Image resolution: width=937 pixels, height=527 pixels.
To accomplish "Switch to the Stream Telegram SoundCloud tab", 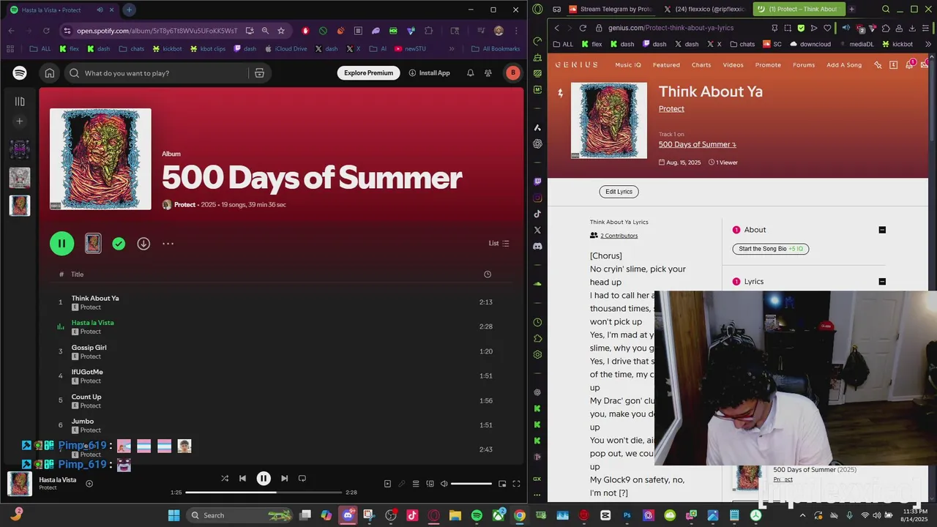I will [610, 10].
